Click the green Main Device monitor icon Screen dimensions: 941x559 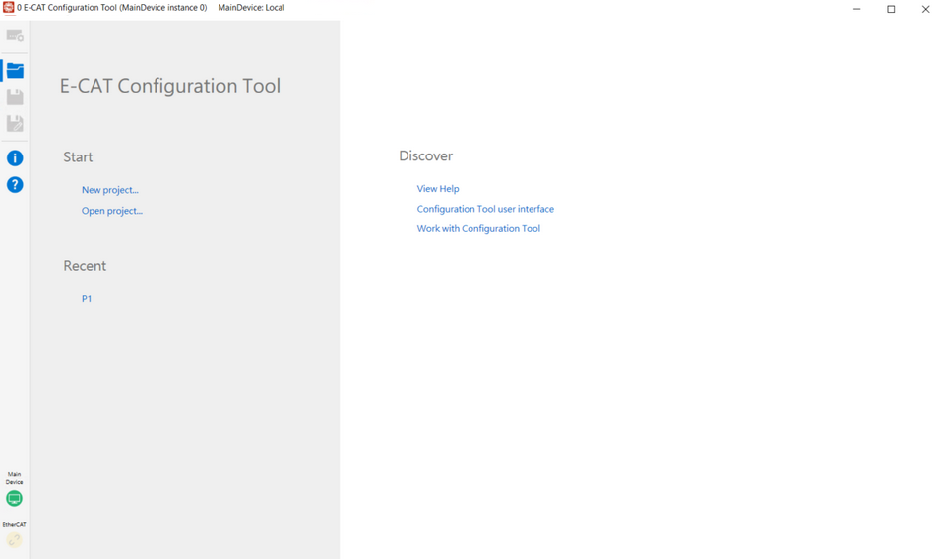(14, 499)
